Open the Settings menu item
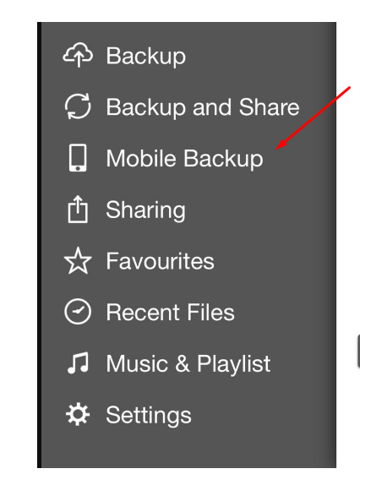Image resolution: width=387 pixels, height=485 pixels. pyautogui.click(x=149, y=416)
